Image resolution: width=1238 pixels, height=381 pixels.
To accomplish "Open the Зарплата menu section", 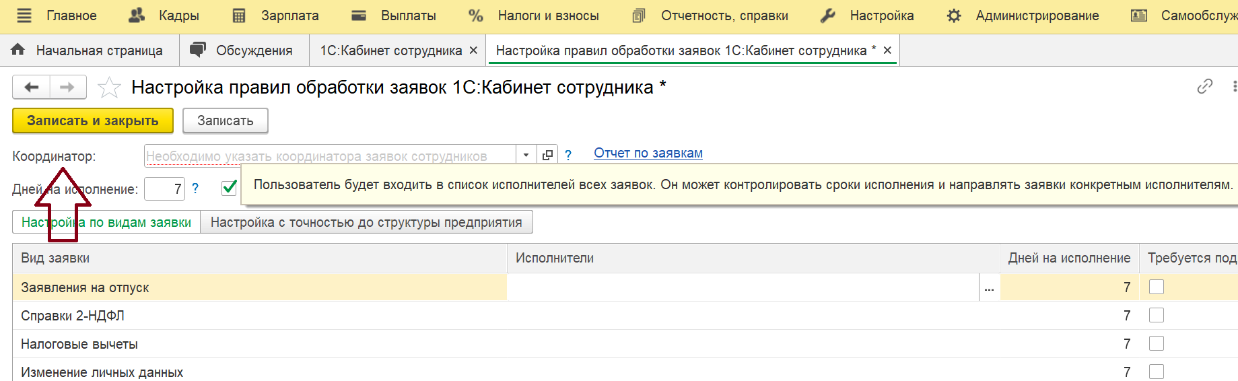I will [276, 15].
